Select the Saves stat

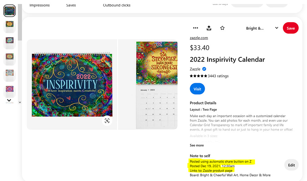71,5
